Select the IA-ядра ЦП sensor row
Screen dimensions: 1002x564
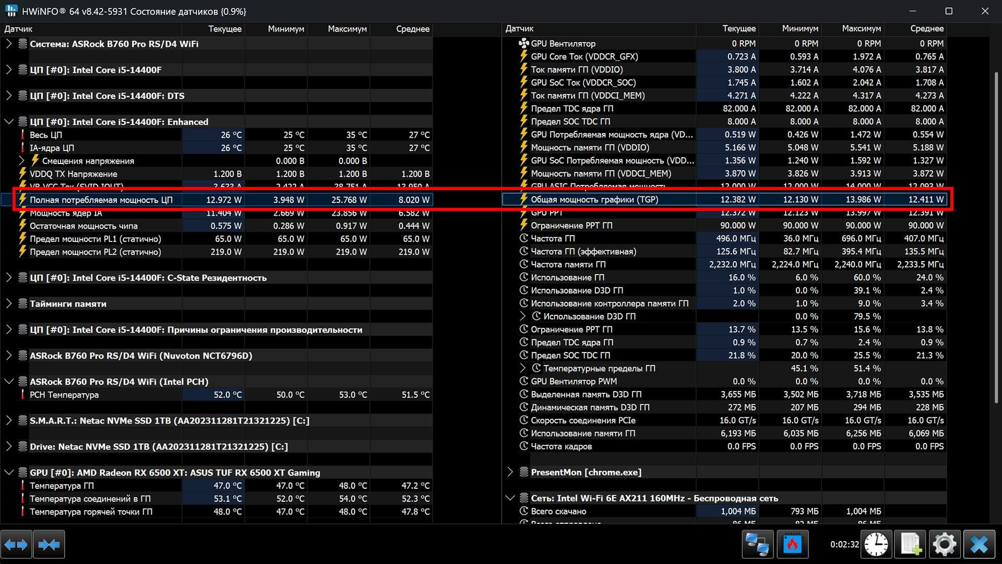(217, 148)
